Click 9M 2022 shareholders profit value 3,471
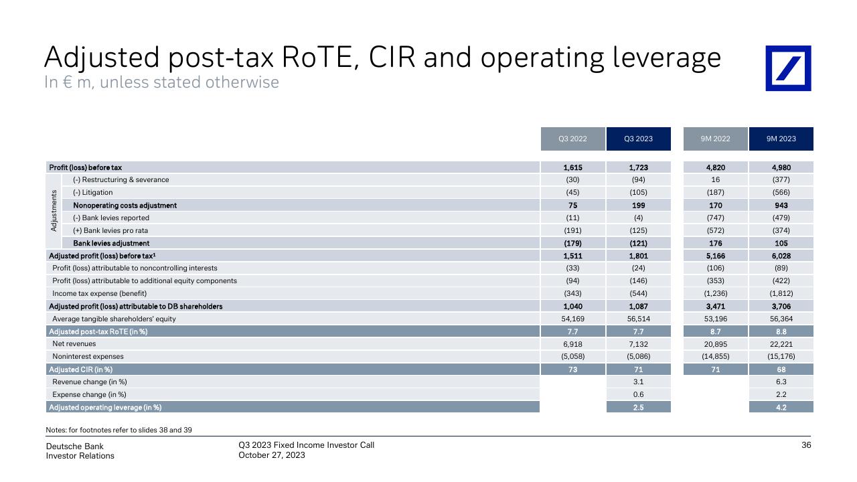Viewport: 857px width, 482px height. click(715, 306)
